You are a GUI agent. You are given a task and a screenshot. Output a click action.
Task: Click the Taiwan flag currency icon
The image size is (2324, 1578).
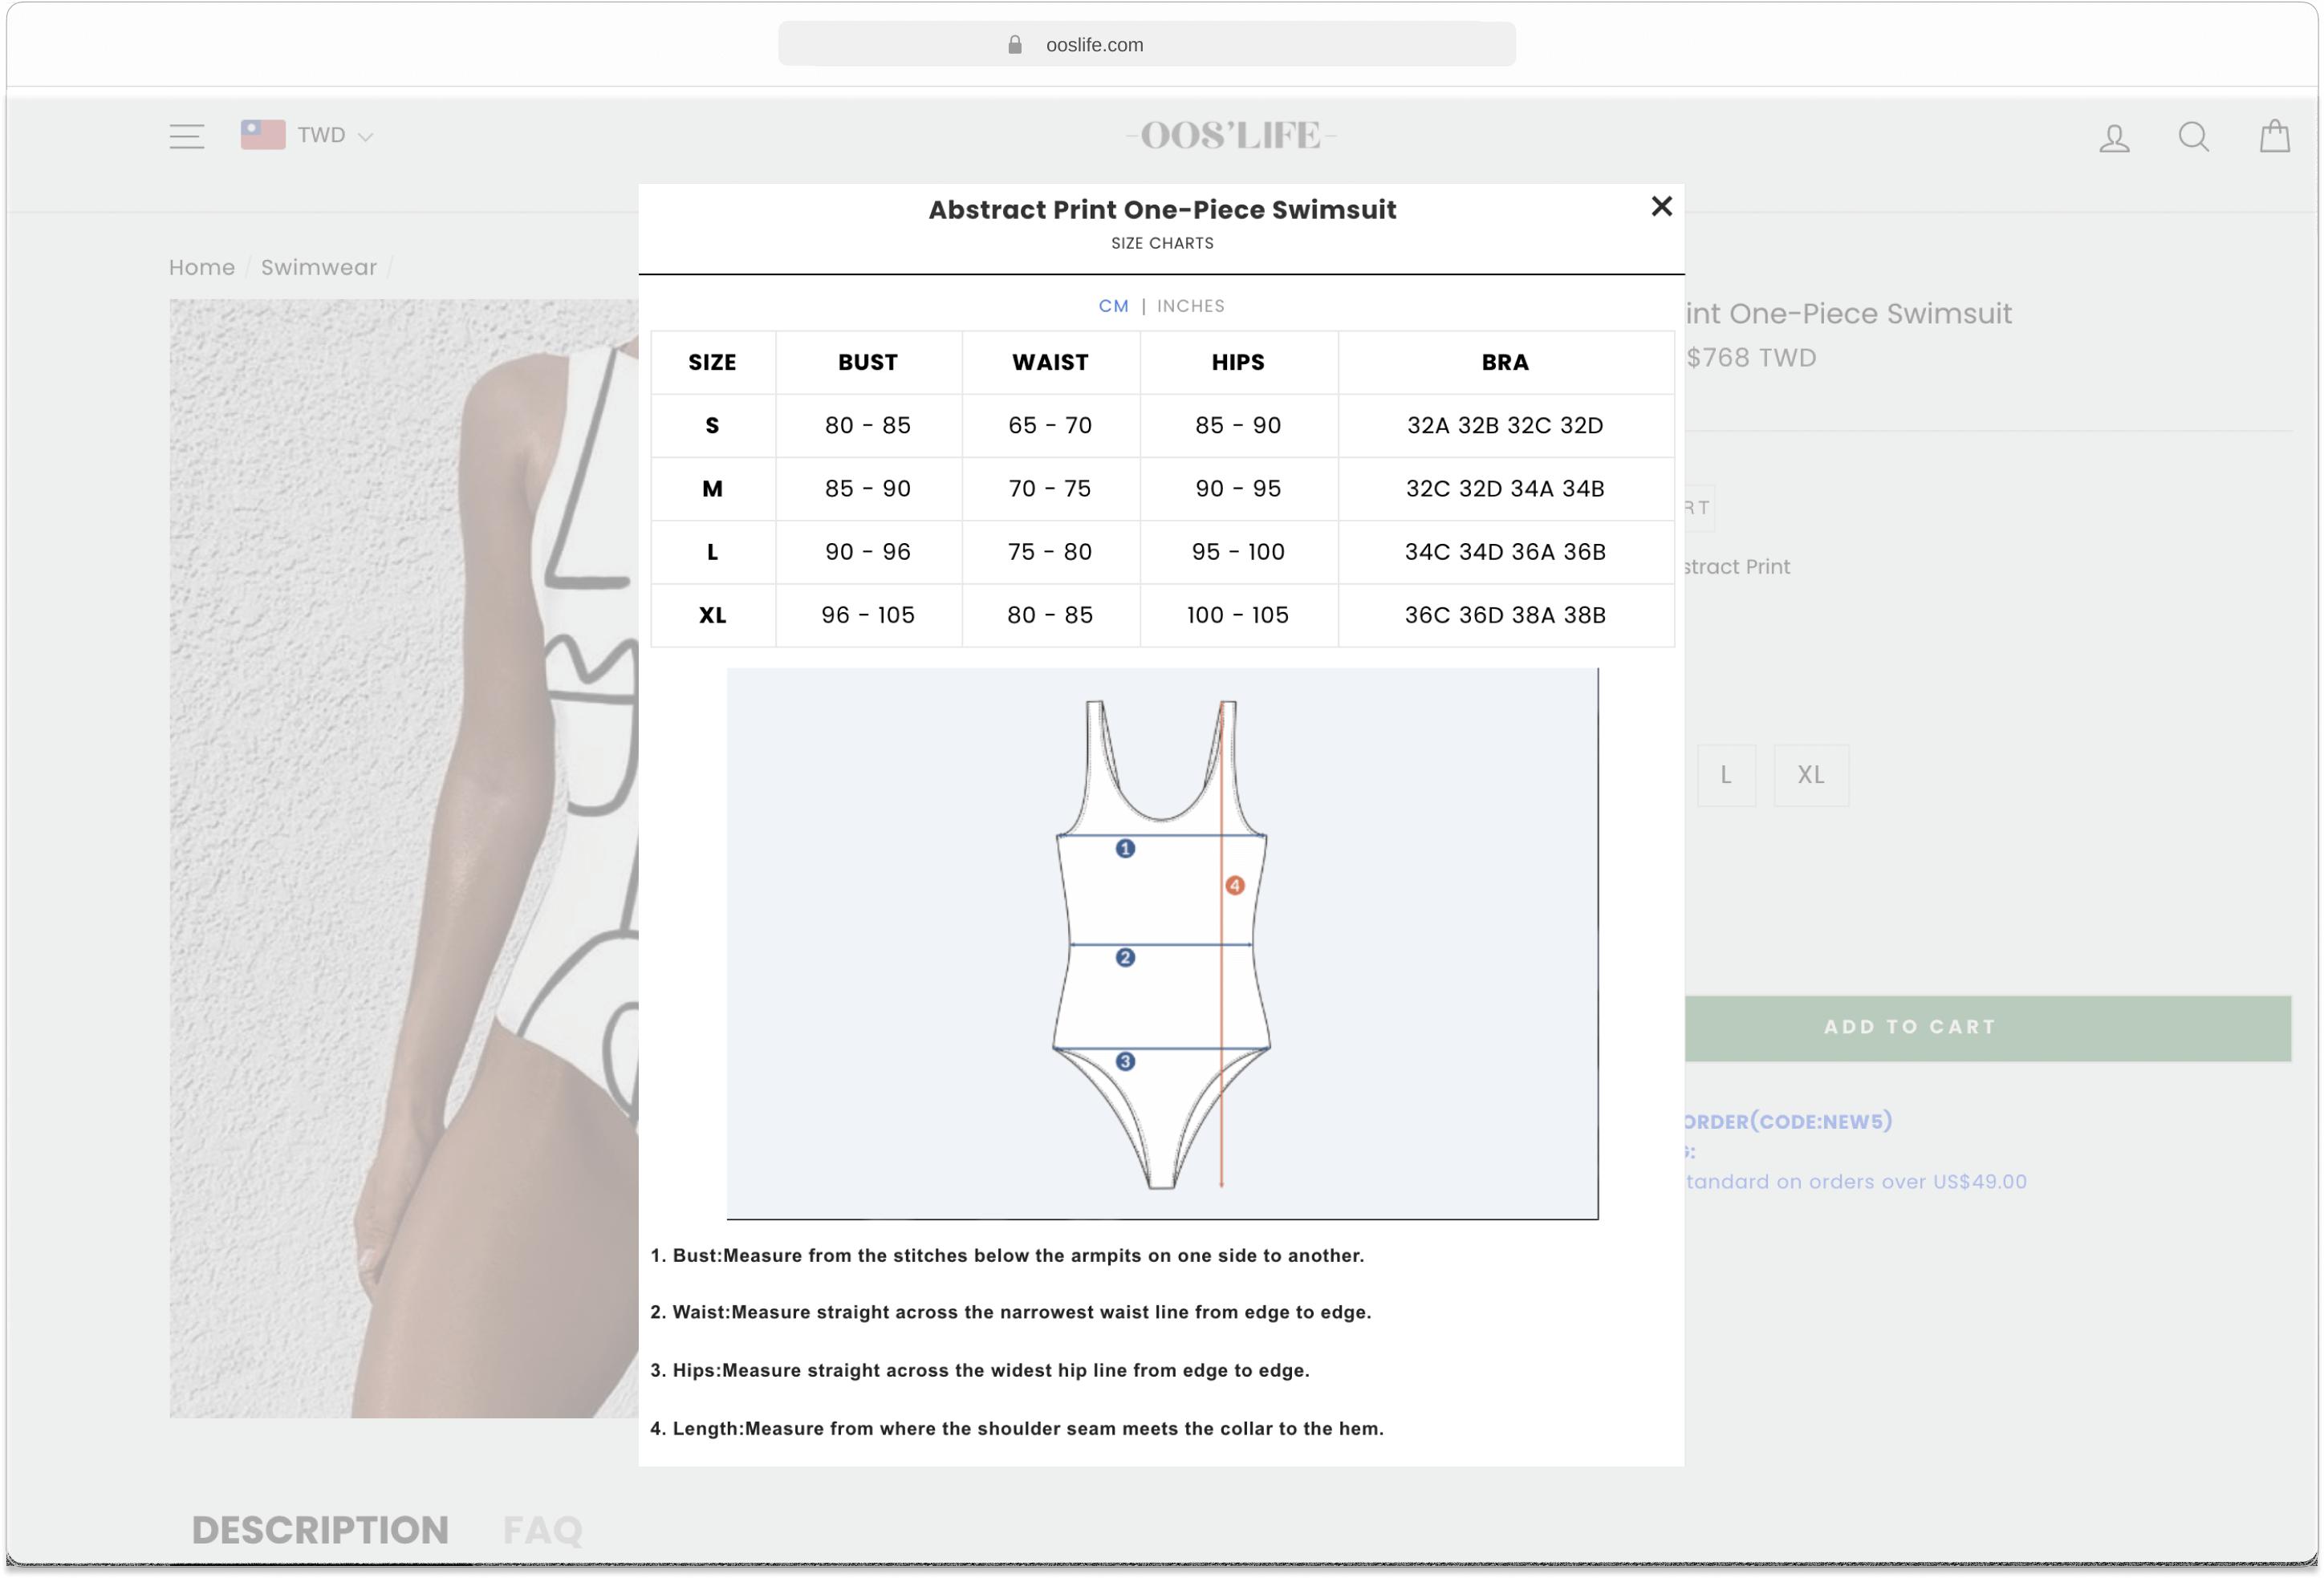point(263,133)
